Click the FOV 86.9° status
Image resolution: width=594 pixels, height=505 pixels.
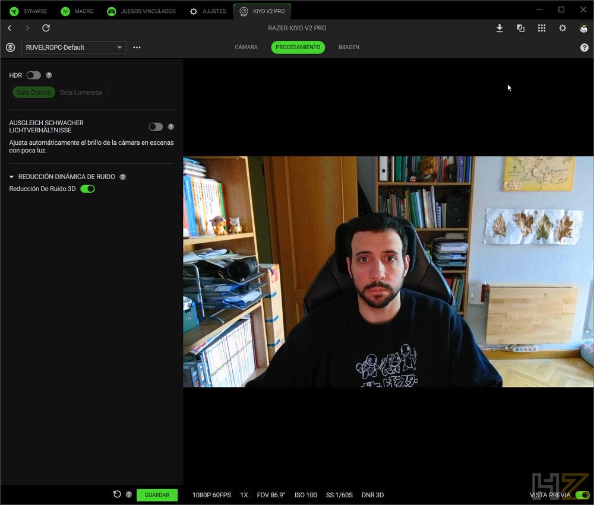[271, 495]
